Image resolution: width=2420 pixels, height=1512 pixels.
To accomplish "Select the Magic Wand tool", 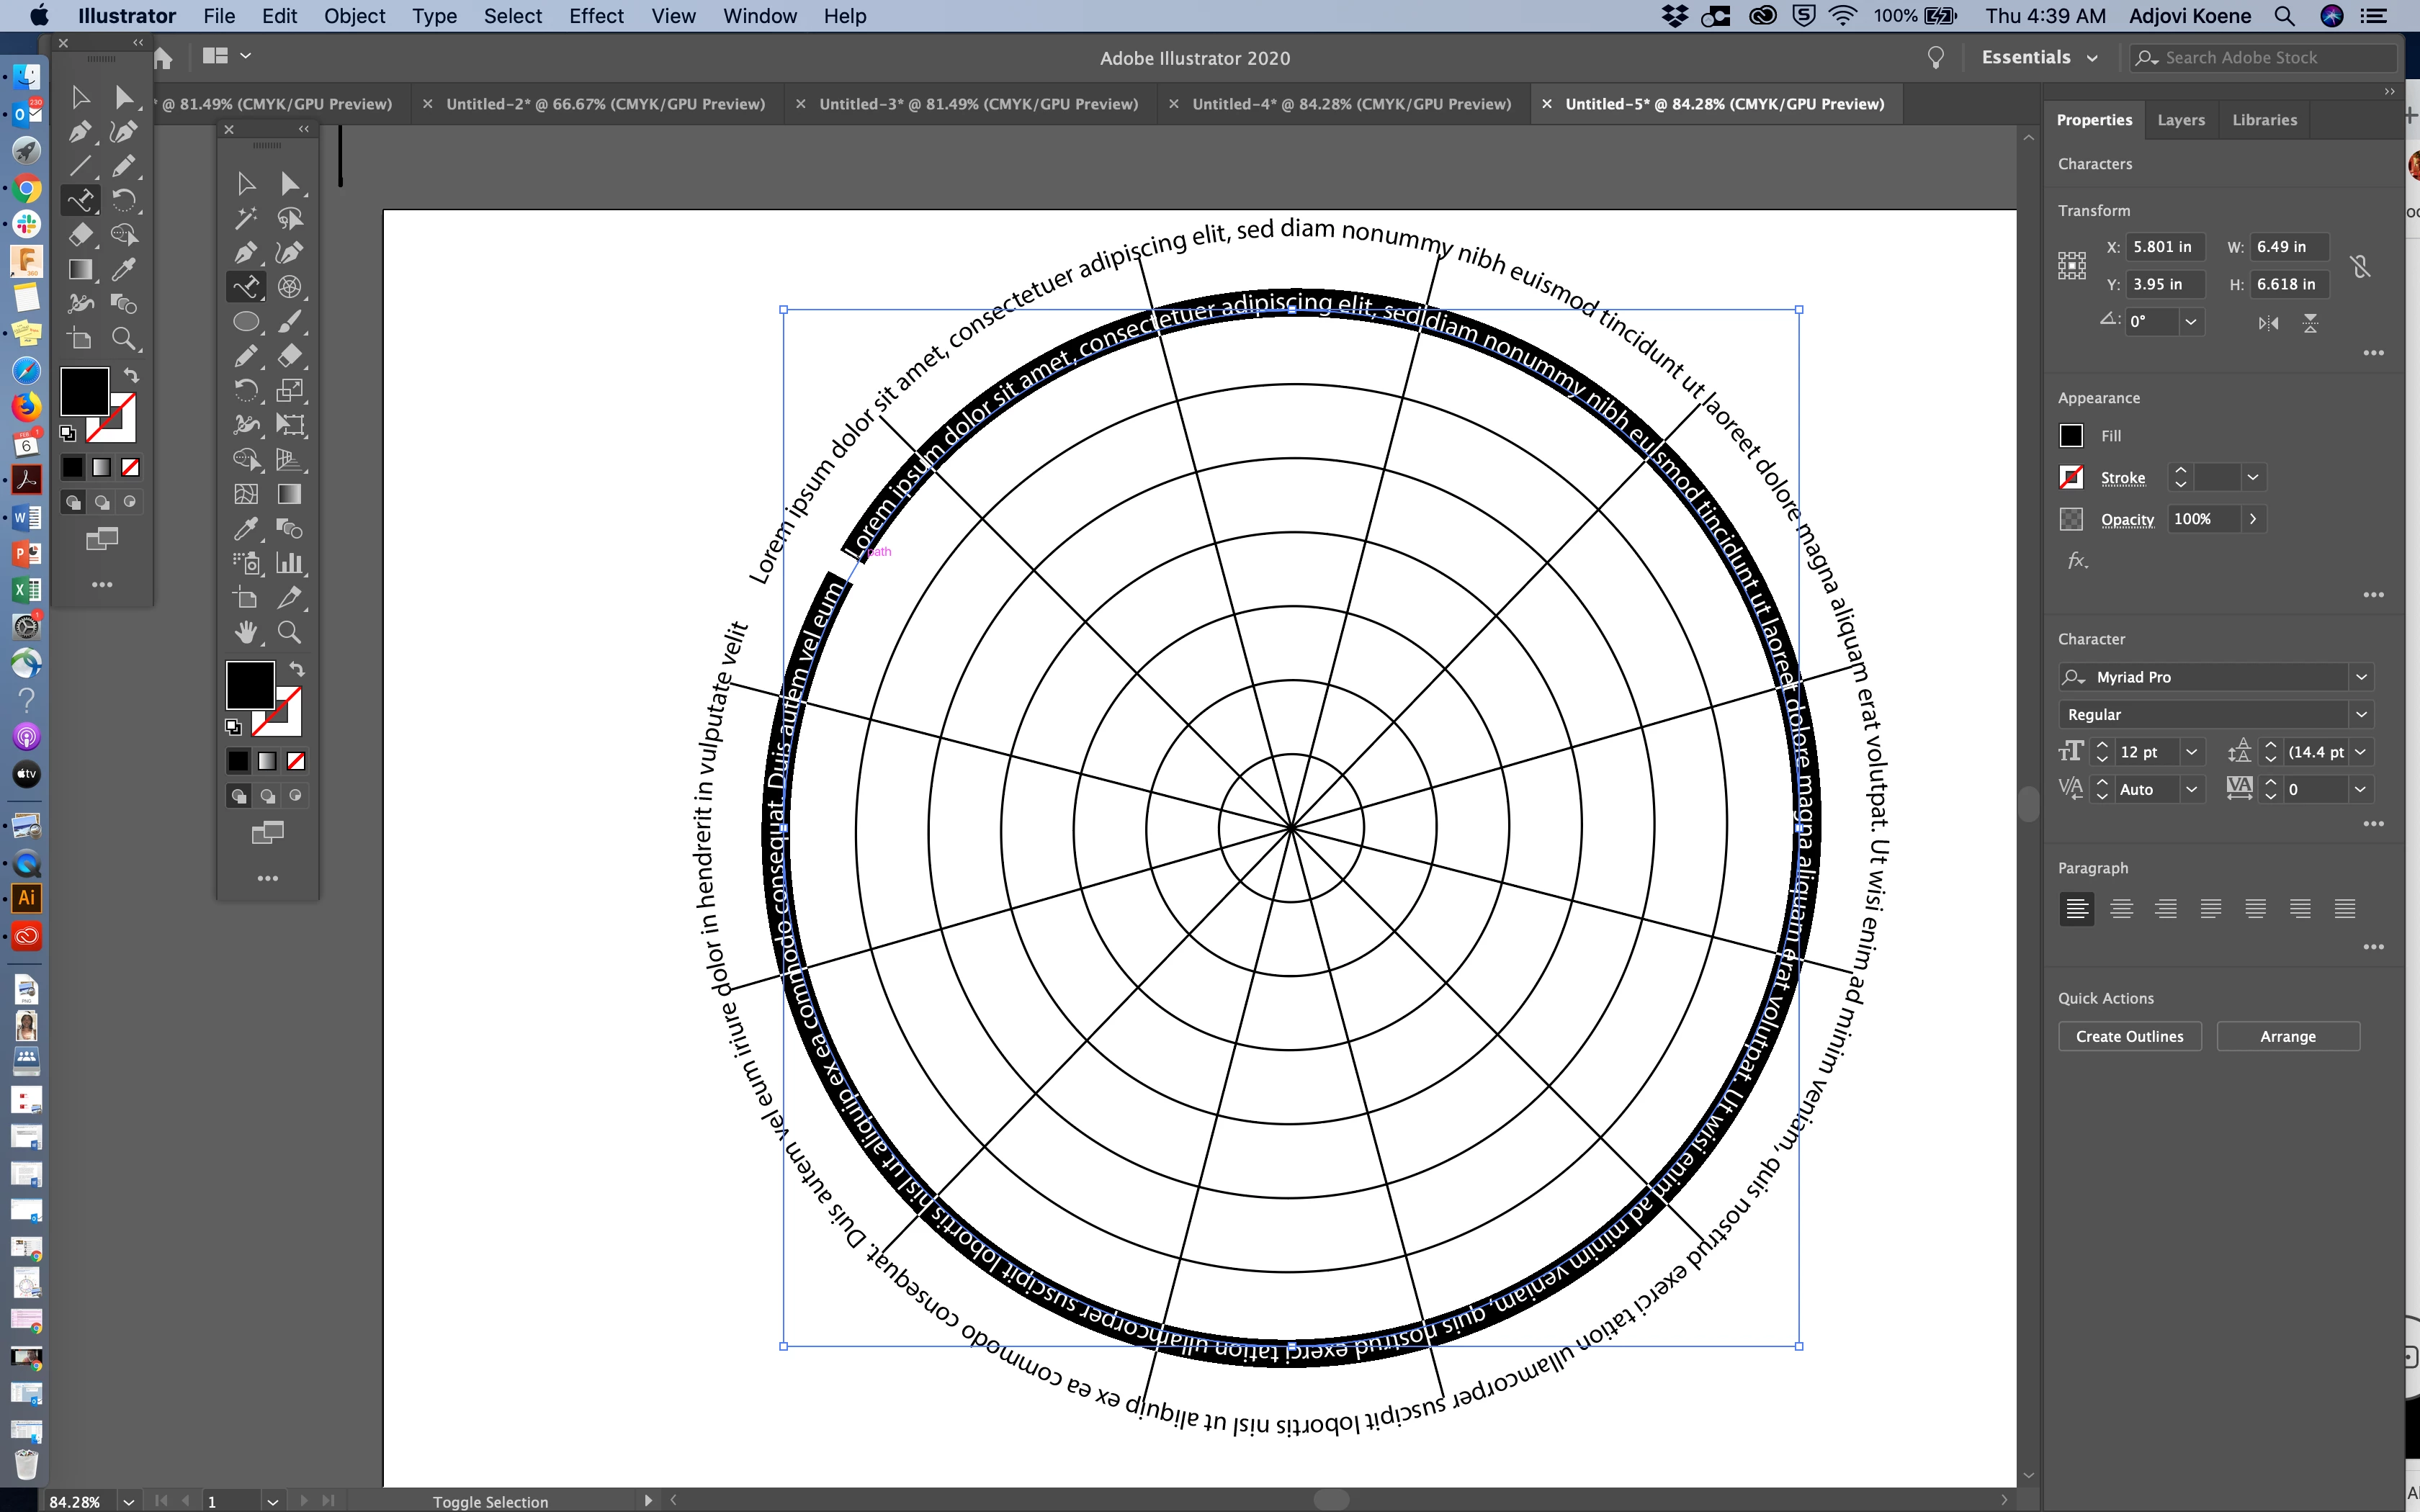I will (245, 218).
